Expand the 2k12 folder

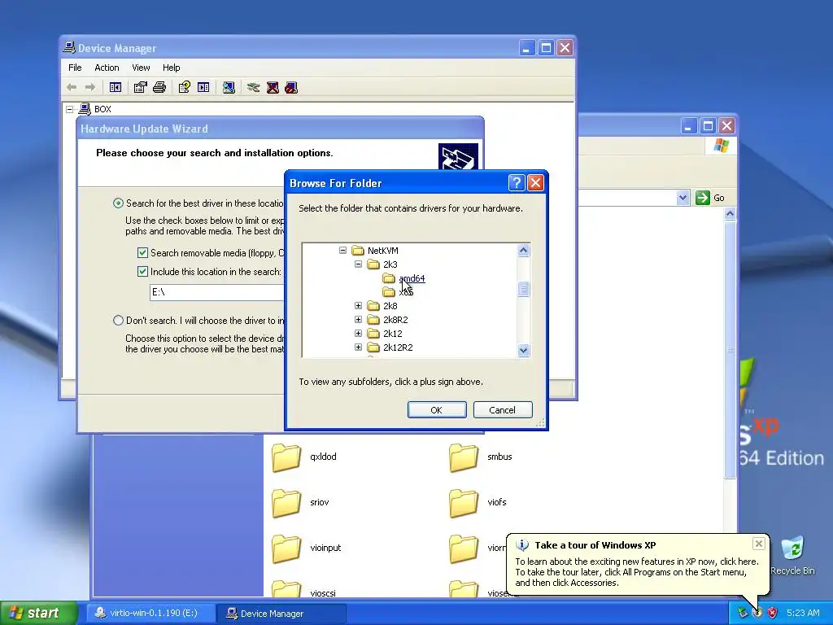click(x=358, y=333)
